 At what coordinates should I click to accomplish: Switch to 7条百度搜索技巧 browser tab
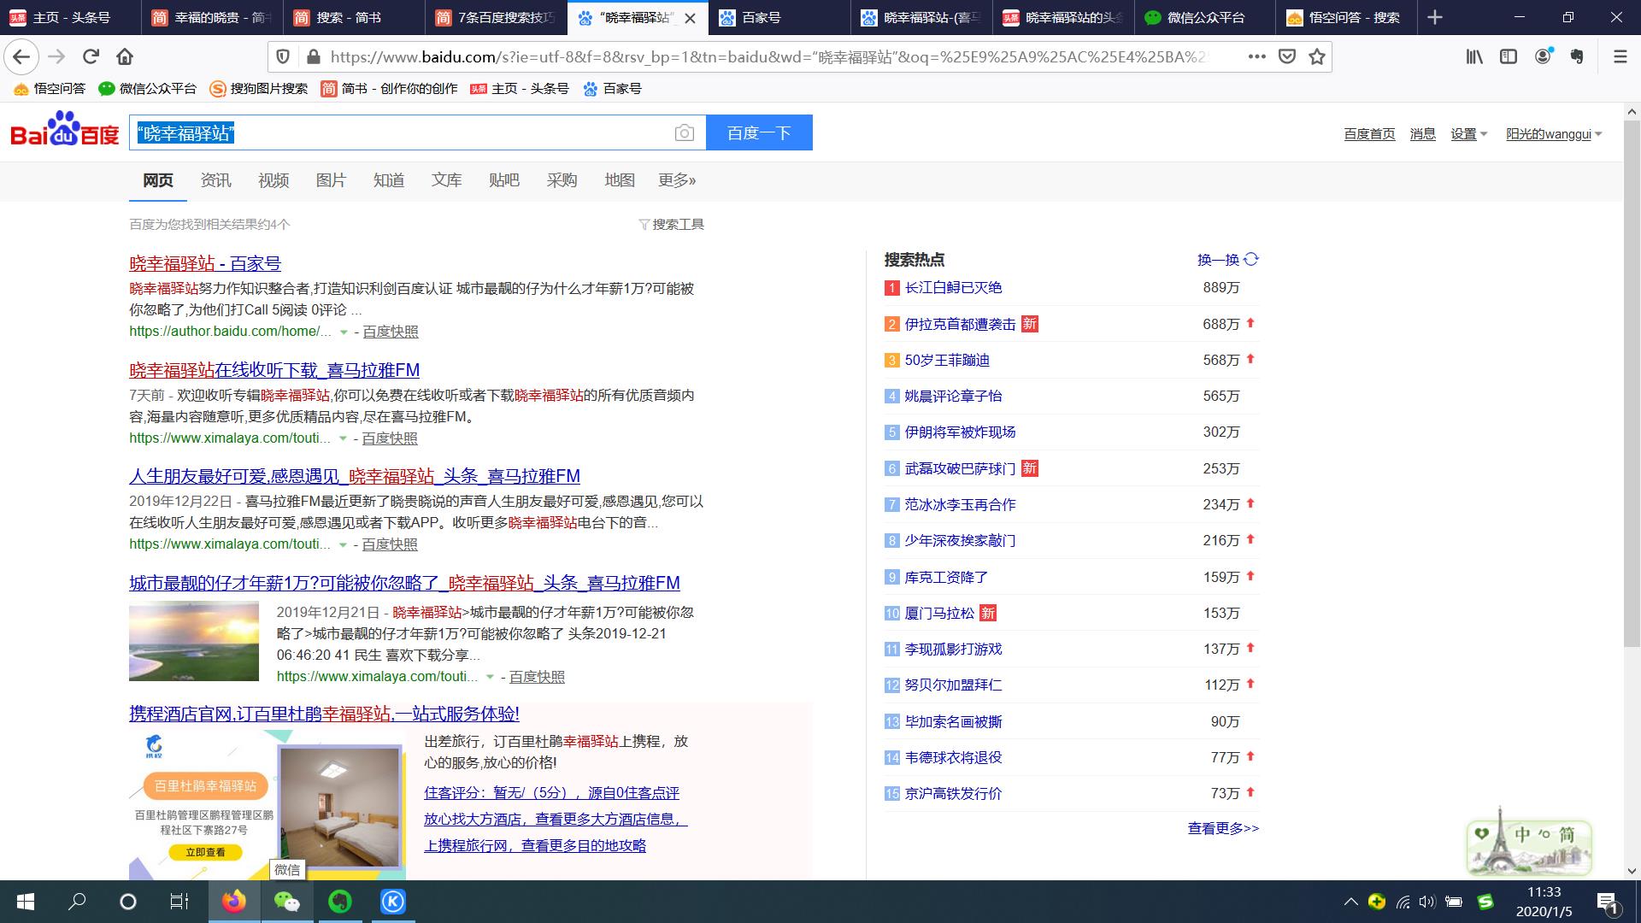coord(496,17)
